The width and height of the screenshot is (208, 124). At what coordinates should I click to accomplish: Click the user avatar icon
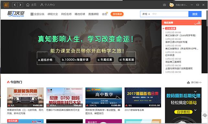pyautogui.click(x=171, y=5)
